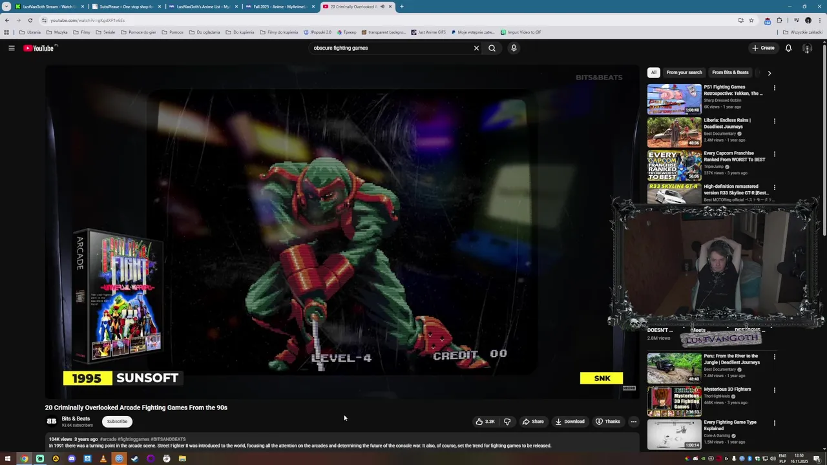This screenshot has height=465, width=827.
Task: Like the video with thumbs up
Action: click(x=485, y=422)
